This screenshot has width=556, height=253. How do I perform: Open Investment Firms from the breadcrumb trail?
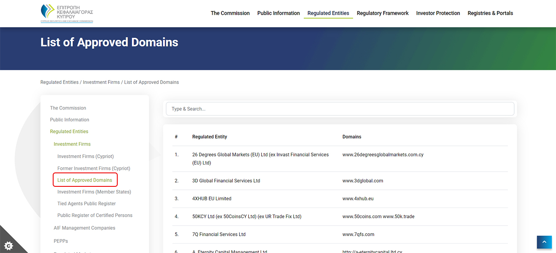pyautogui.click(x=101, y=82)
